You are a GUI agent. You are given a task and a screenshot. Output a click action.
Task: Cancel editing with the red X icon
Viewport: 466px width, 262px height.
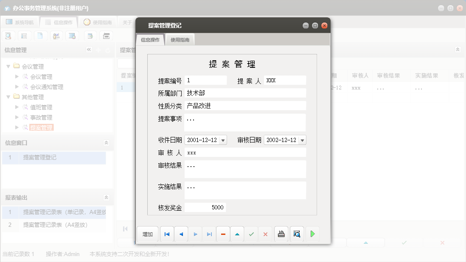[x=265, y=234]
